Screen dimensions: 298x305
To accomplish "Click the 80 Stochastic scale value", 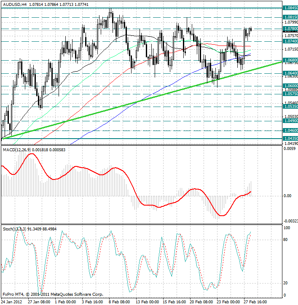I will click(285, 240).
